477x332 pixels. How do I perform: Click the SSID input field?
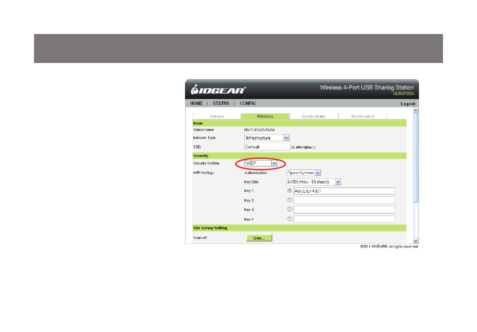click(267, 147)
